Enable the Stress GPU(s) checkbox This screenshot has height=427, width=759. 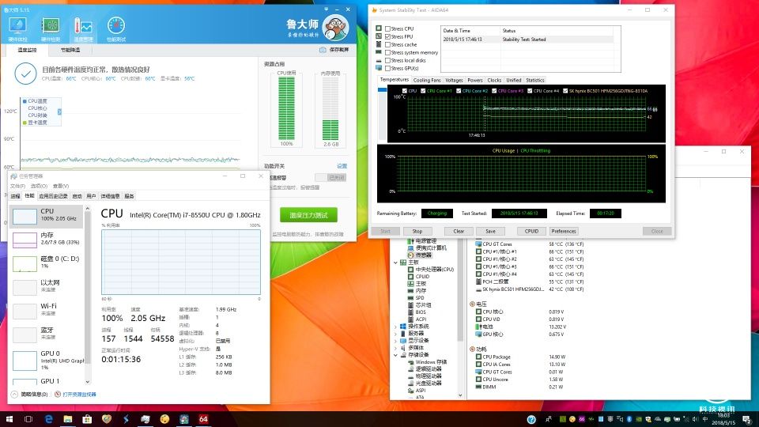pyautogui.click(x=387, y=68)
